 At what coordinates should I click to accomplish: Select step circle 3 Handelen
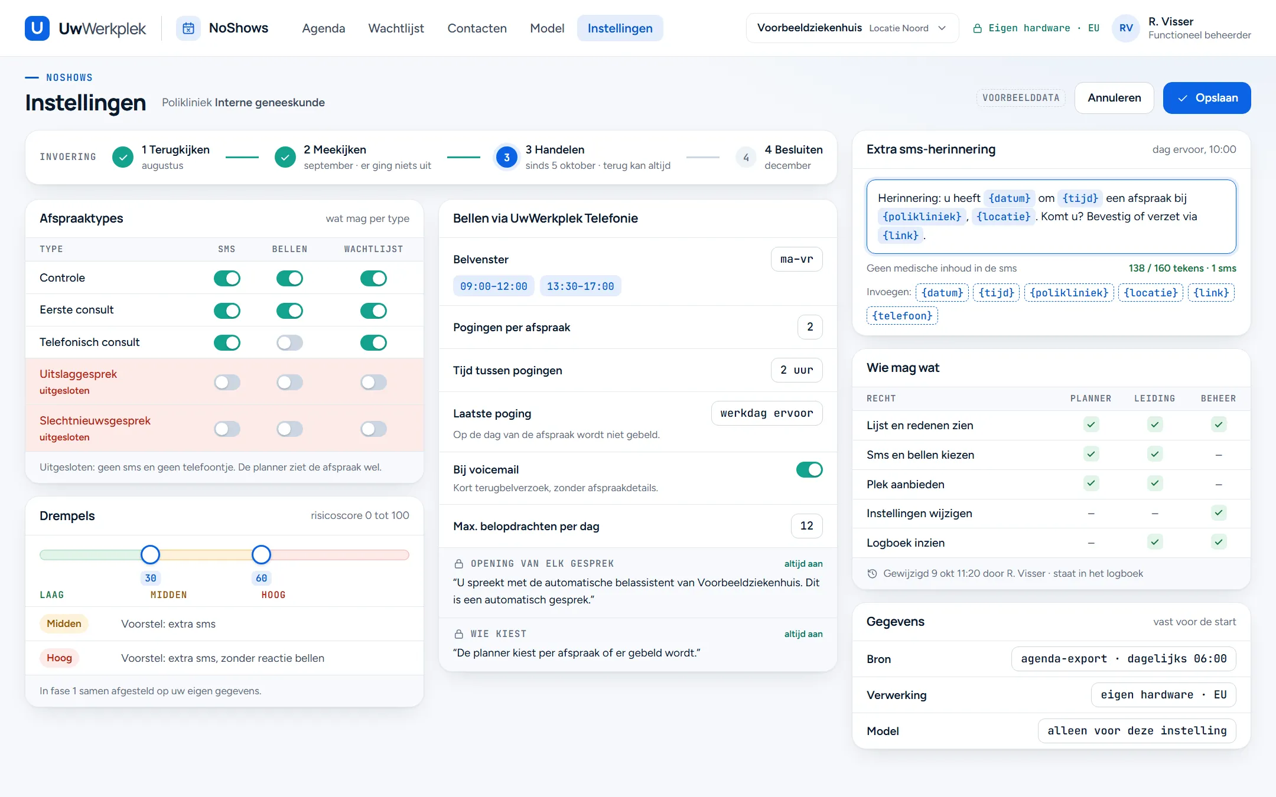[507, 157]
